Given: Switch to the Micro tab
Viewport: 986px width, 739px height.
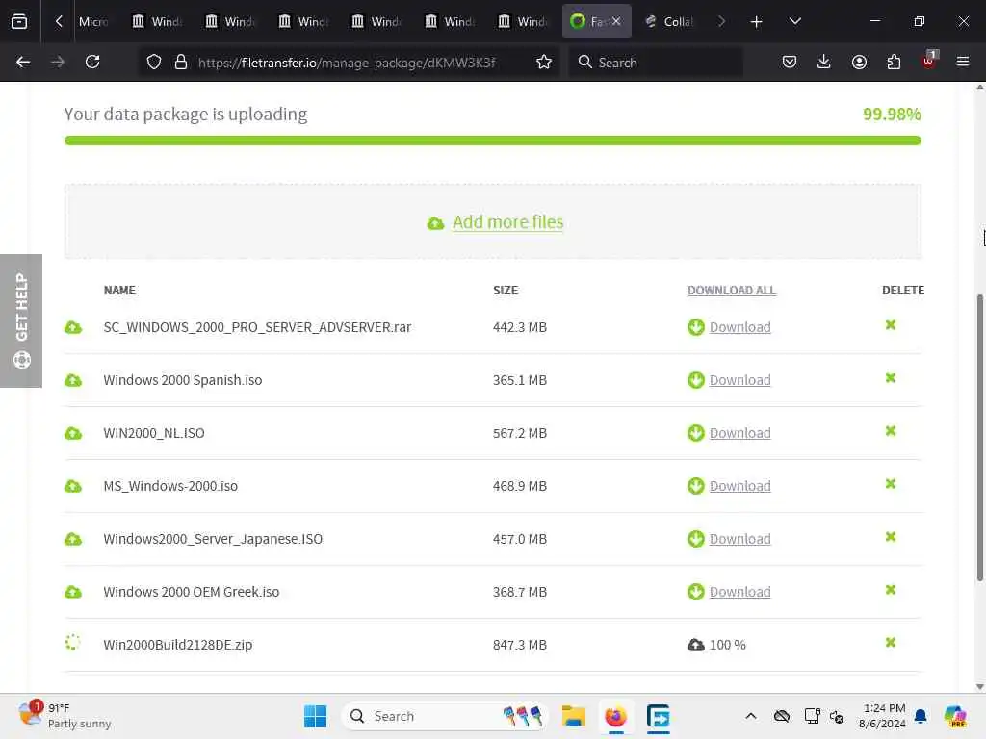Looking at the screenshot, I should (x=93, y=21).
